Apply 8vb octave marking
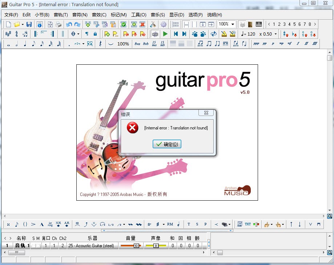334x265 pixels. 146,44
